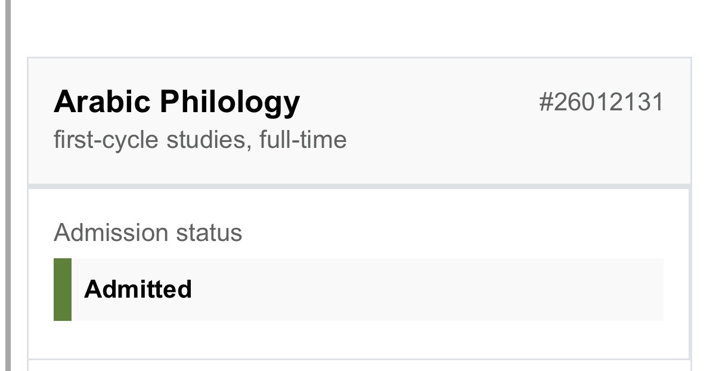Click the last digits of number 26012131
The height and width of the screenshot is (371, 719).
[x=649, y=103]
